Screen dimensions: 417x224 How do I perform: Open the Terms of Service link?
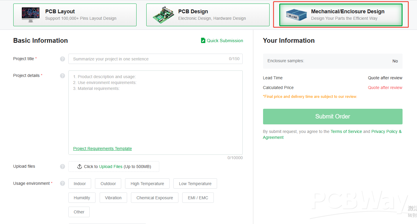pos(346,131)
